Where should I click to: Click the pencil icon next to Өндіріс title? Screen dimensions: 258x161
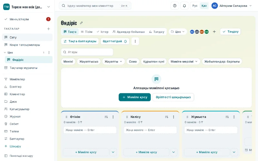81,23
